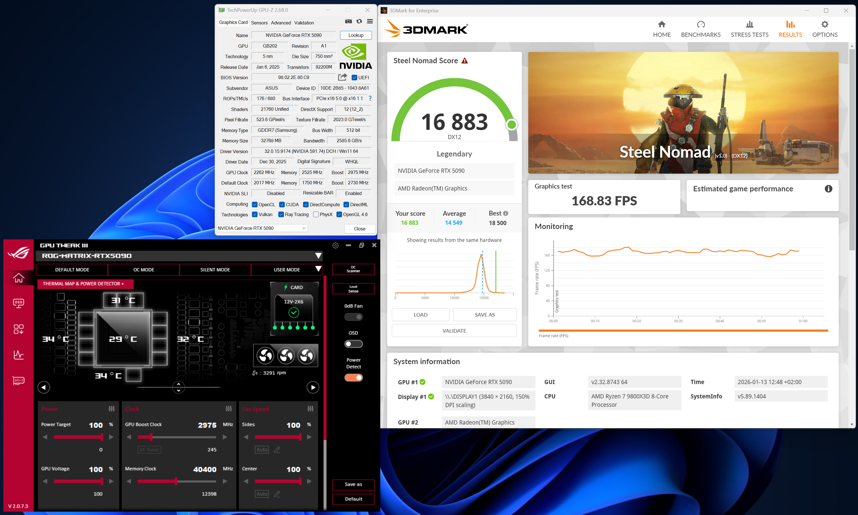Switch to the Sensors tab
Viewport: 858px width, 515px height.
coord(259,22)
